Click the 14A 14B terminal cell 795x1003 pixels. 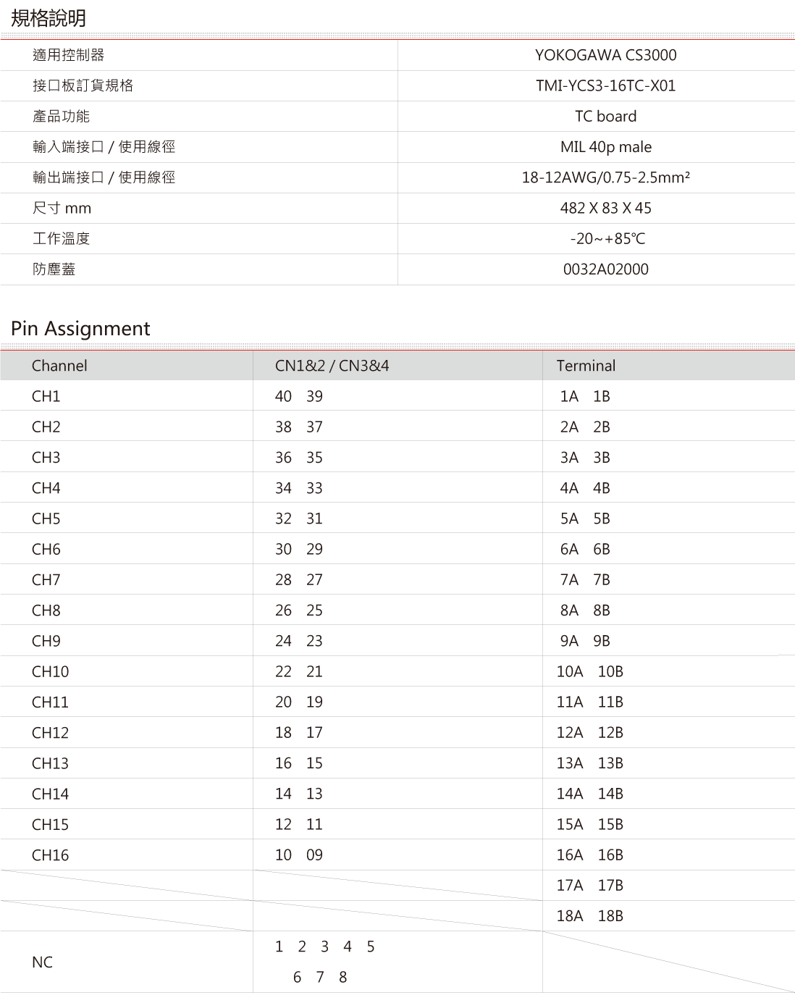(x=589, y=794)
